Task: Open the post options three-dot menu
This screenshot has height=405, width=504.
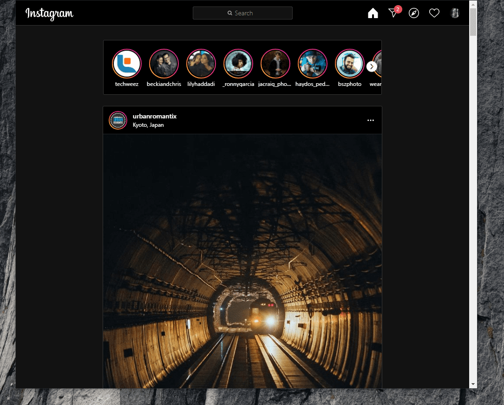Action: (x=370, y=120)
